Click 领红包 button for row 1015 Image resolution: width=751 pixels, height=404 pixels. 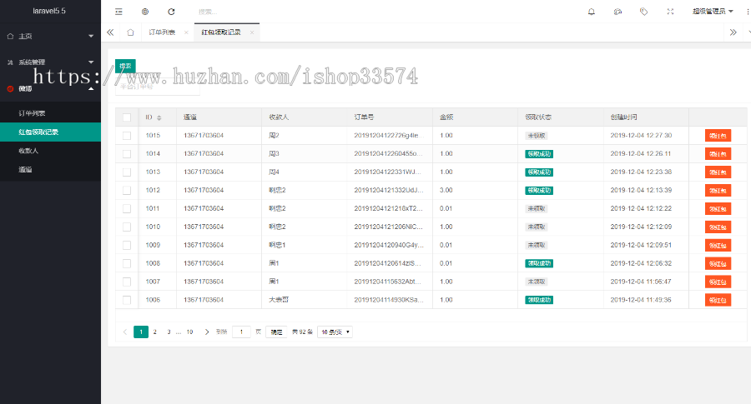[718, 136]
